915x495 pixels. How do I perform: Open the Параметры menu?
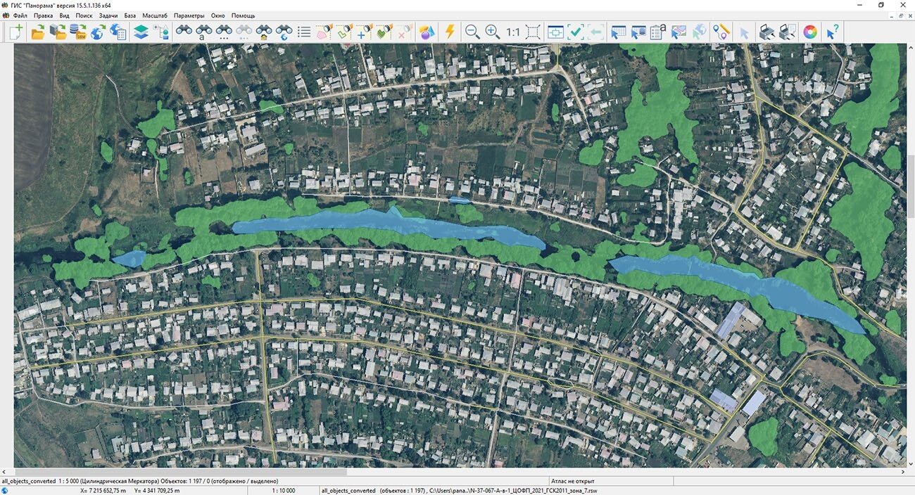(189, 15)
